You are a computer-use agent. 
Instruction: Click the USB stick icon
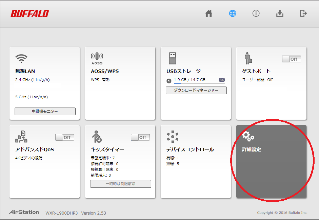(x=173, y=58)
